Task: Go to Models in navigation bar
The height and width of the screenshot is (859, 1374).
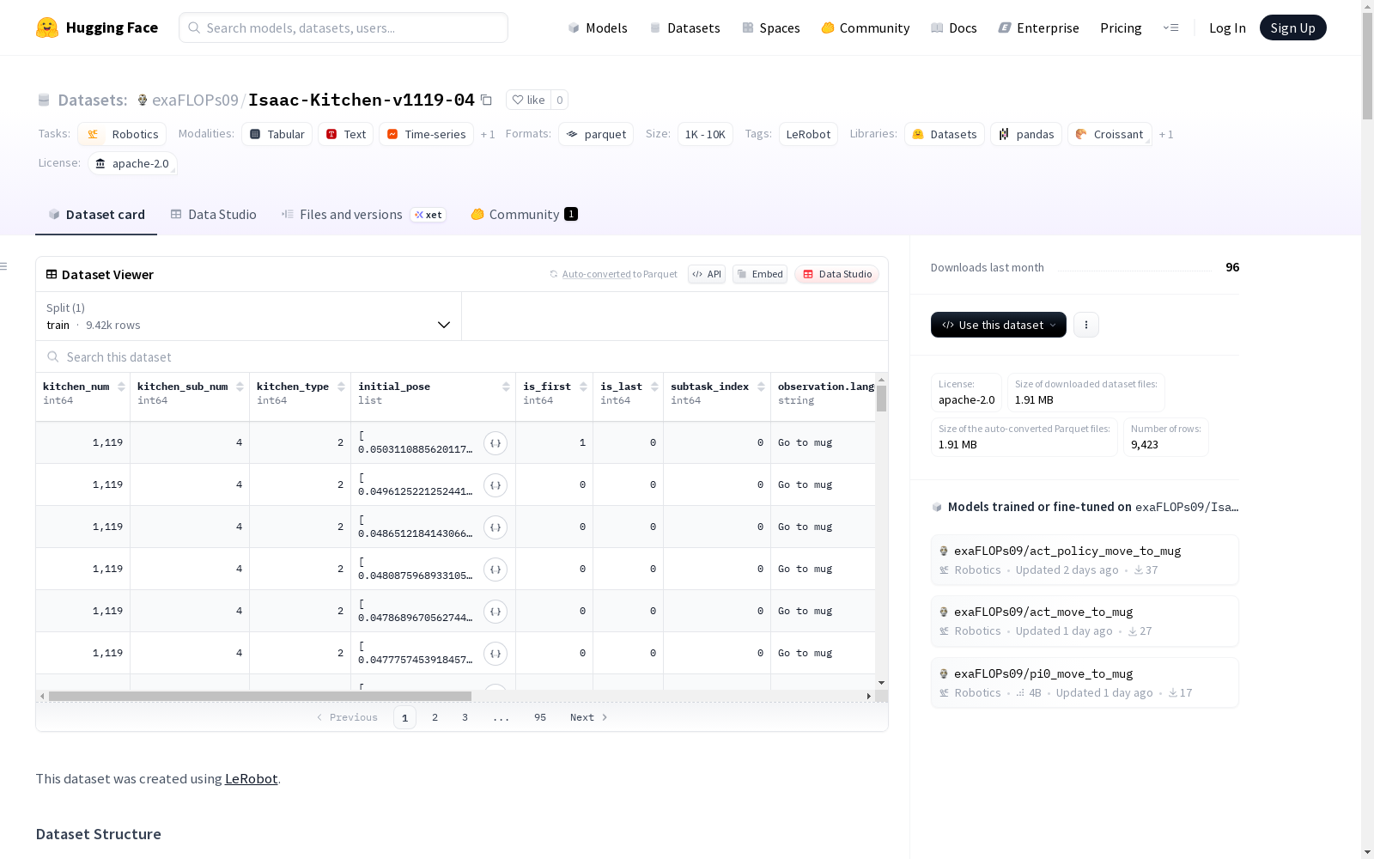Action: [x=598, y=27]
